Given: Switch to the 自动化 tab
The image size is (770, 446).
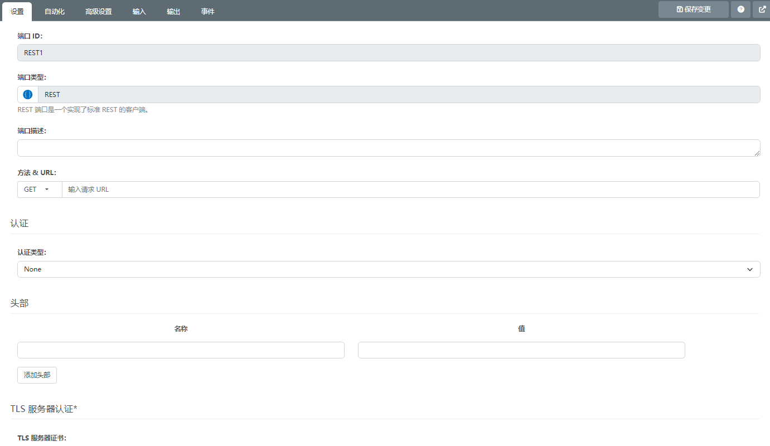Looking at the screenshot, I should (55, 12).
